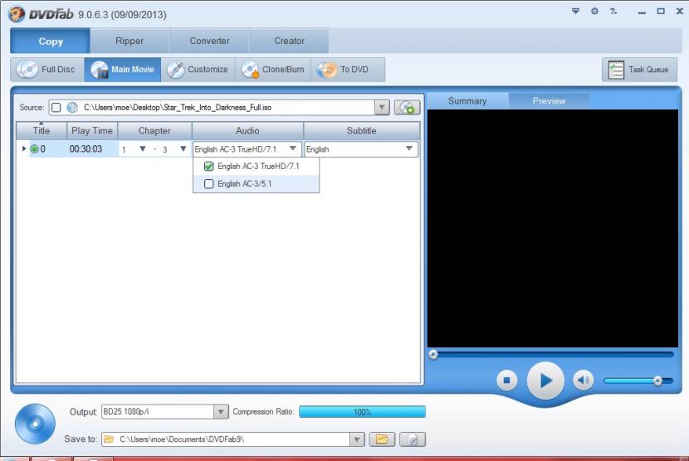Check English AC-3/5.1 audio track
689x461 pixels.
point(209,184)
